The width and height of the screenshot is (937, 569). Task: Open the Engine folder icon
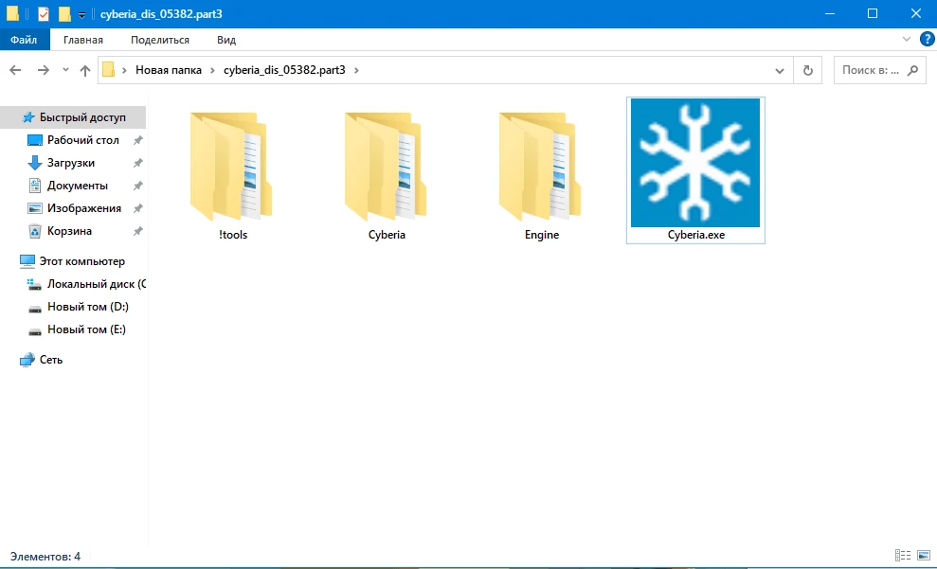[x=540, y=167]
